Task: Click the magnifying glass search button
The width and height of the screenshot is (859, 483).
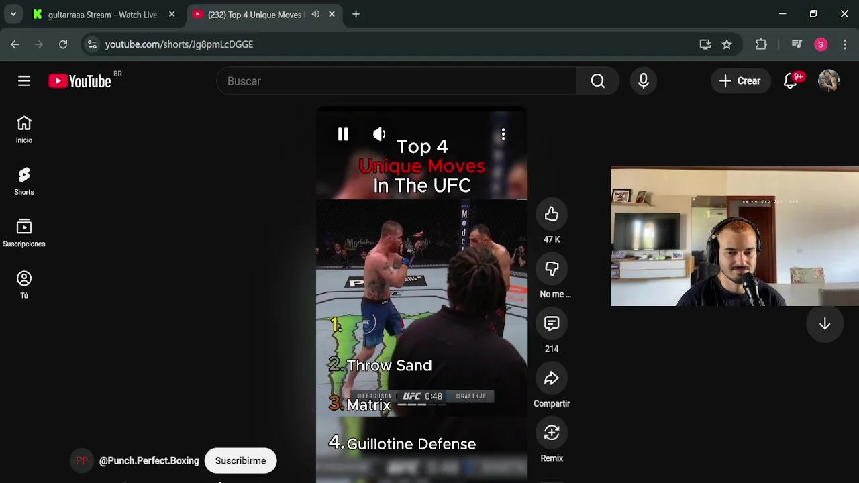Action: (x=598, y=81)
